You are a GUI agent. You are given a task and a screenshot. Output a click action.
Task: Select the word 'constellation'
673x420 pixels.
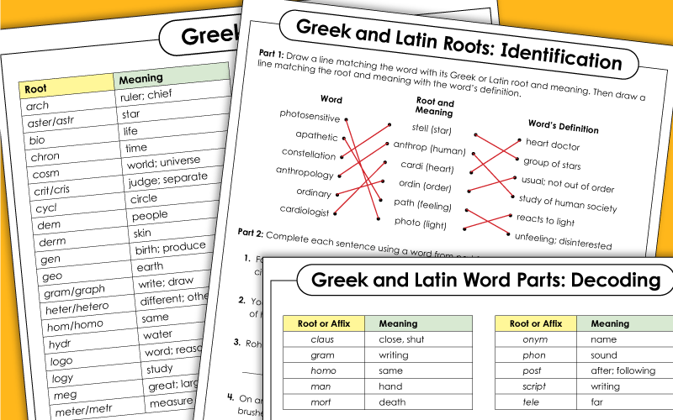click(x=309, y=154)
